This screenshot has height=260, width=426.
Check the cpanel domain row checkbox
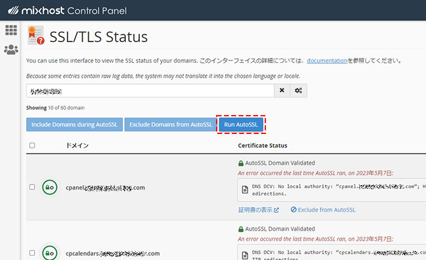click(32, 187)
